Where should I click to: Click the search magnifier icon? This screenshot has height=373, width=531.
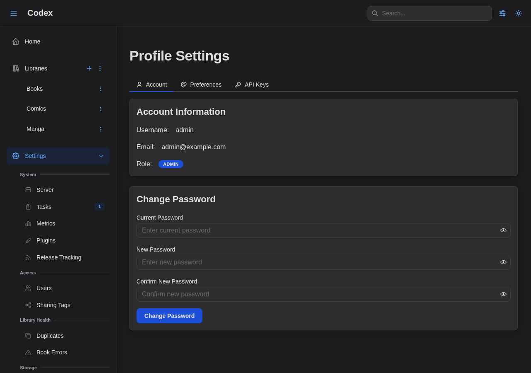(375, 13)
